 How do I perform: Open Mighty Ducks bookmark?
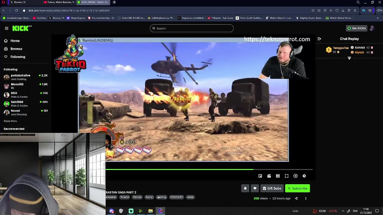(x=309, y=18)
